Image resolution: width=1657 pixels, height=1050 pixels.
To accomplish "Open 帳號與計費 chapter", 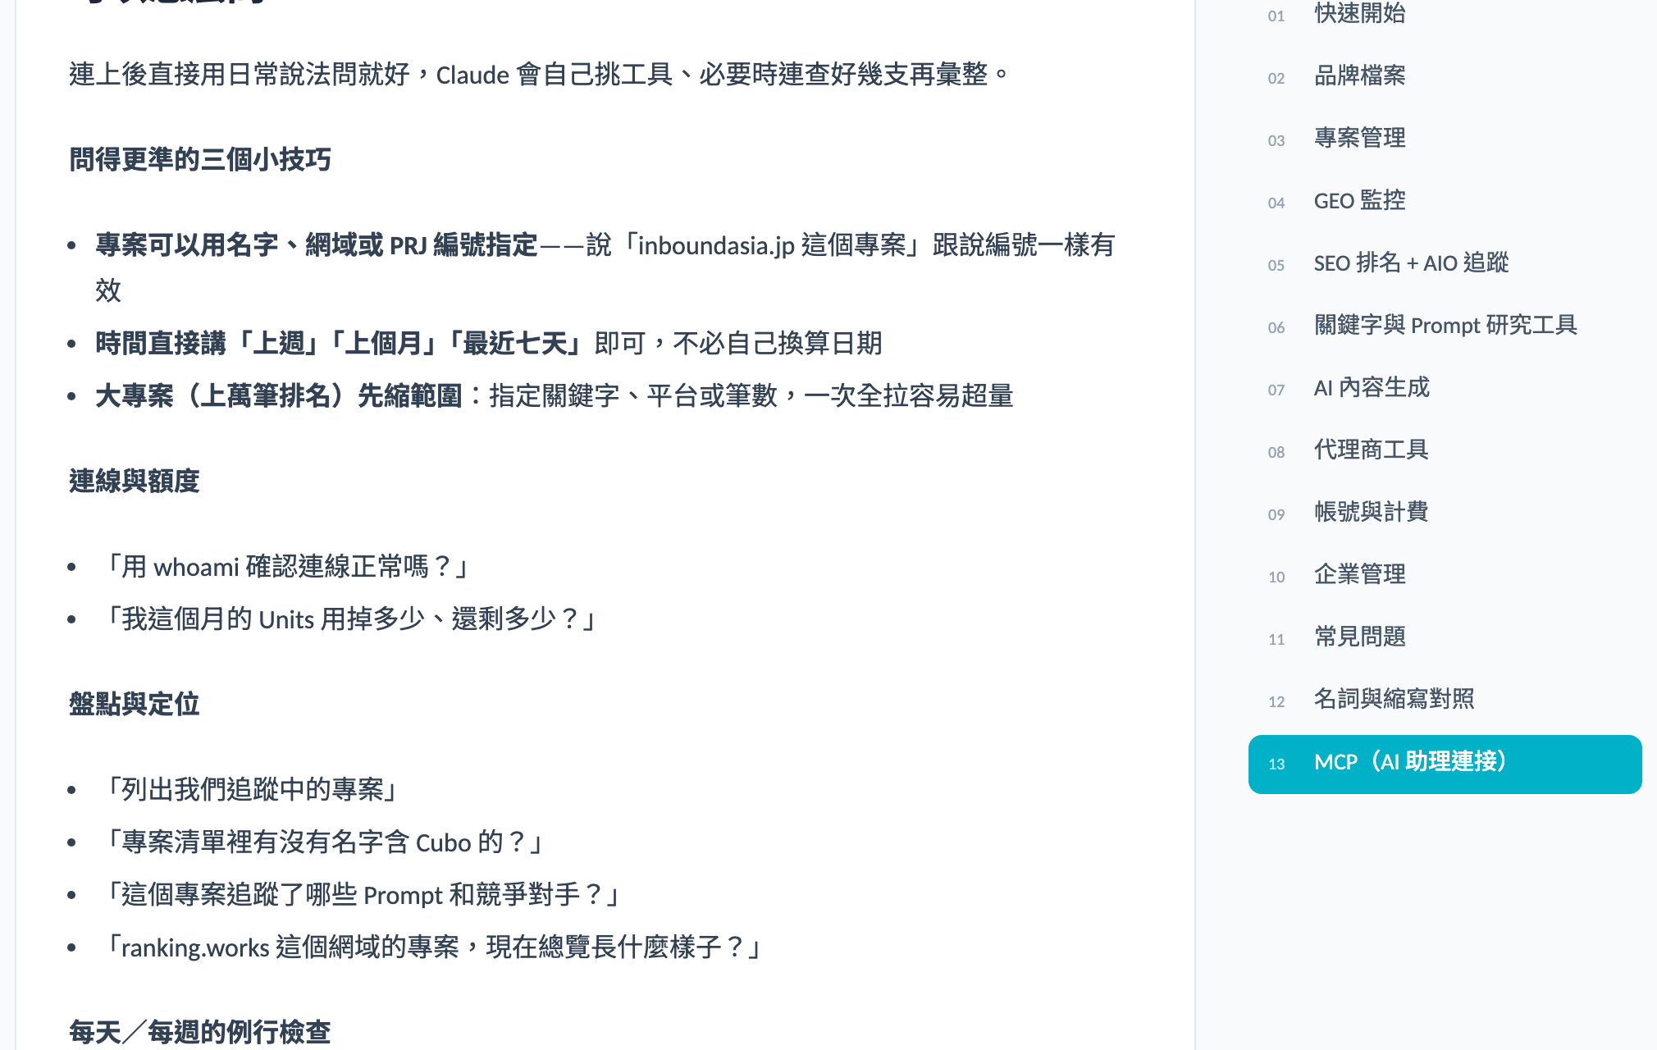I will [1371, 513].
